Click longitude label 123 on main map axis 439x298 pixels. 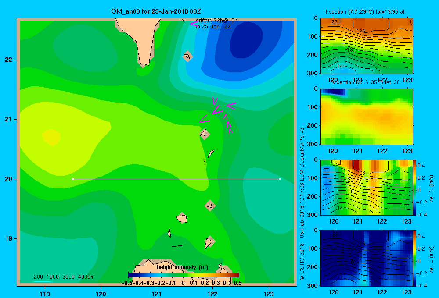269,294
